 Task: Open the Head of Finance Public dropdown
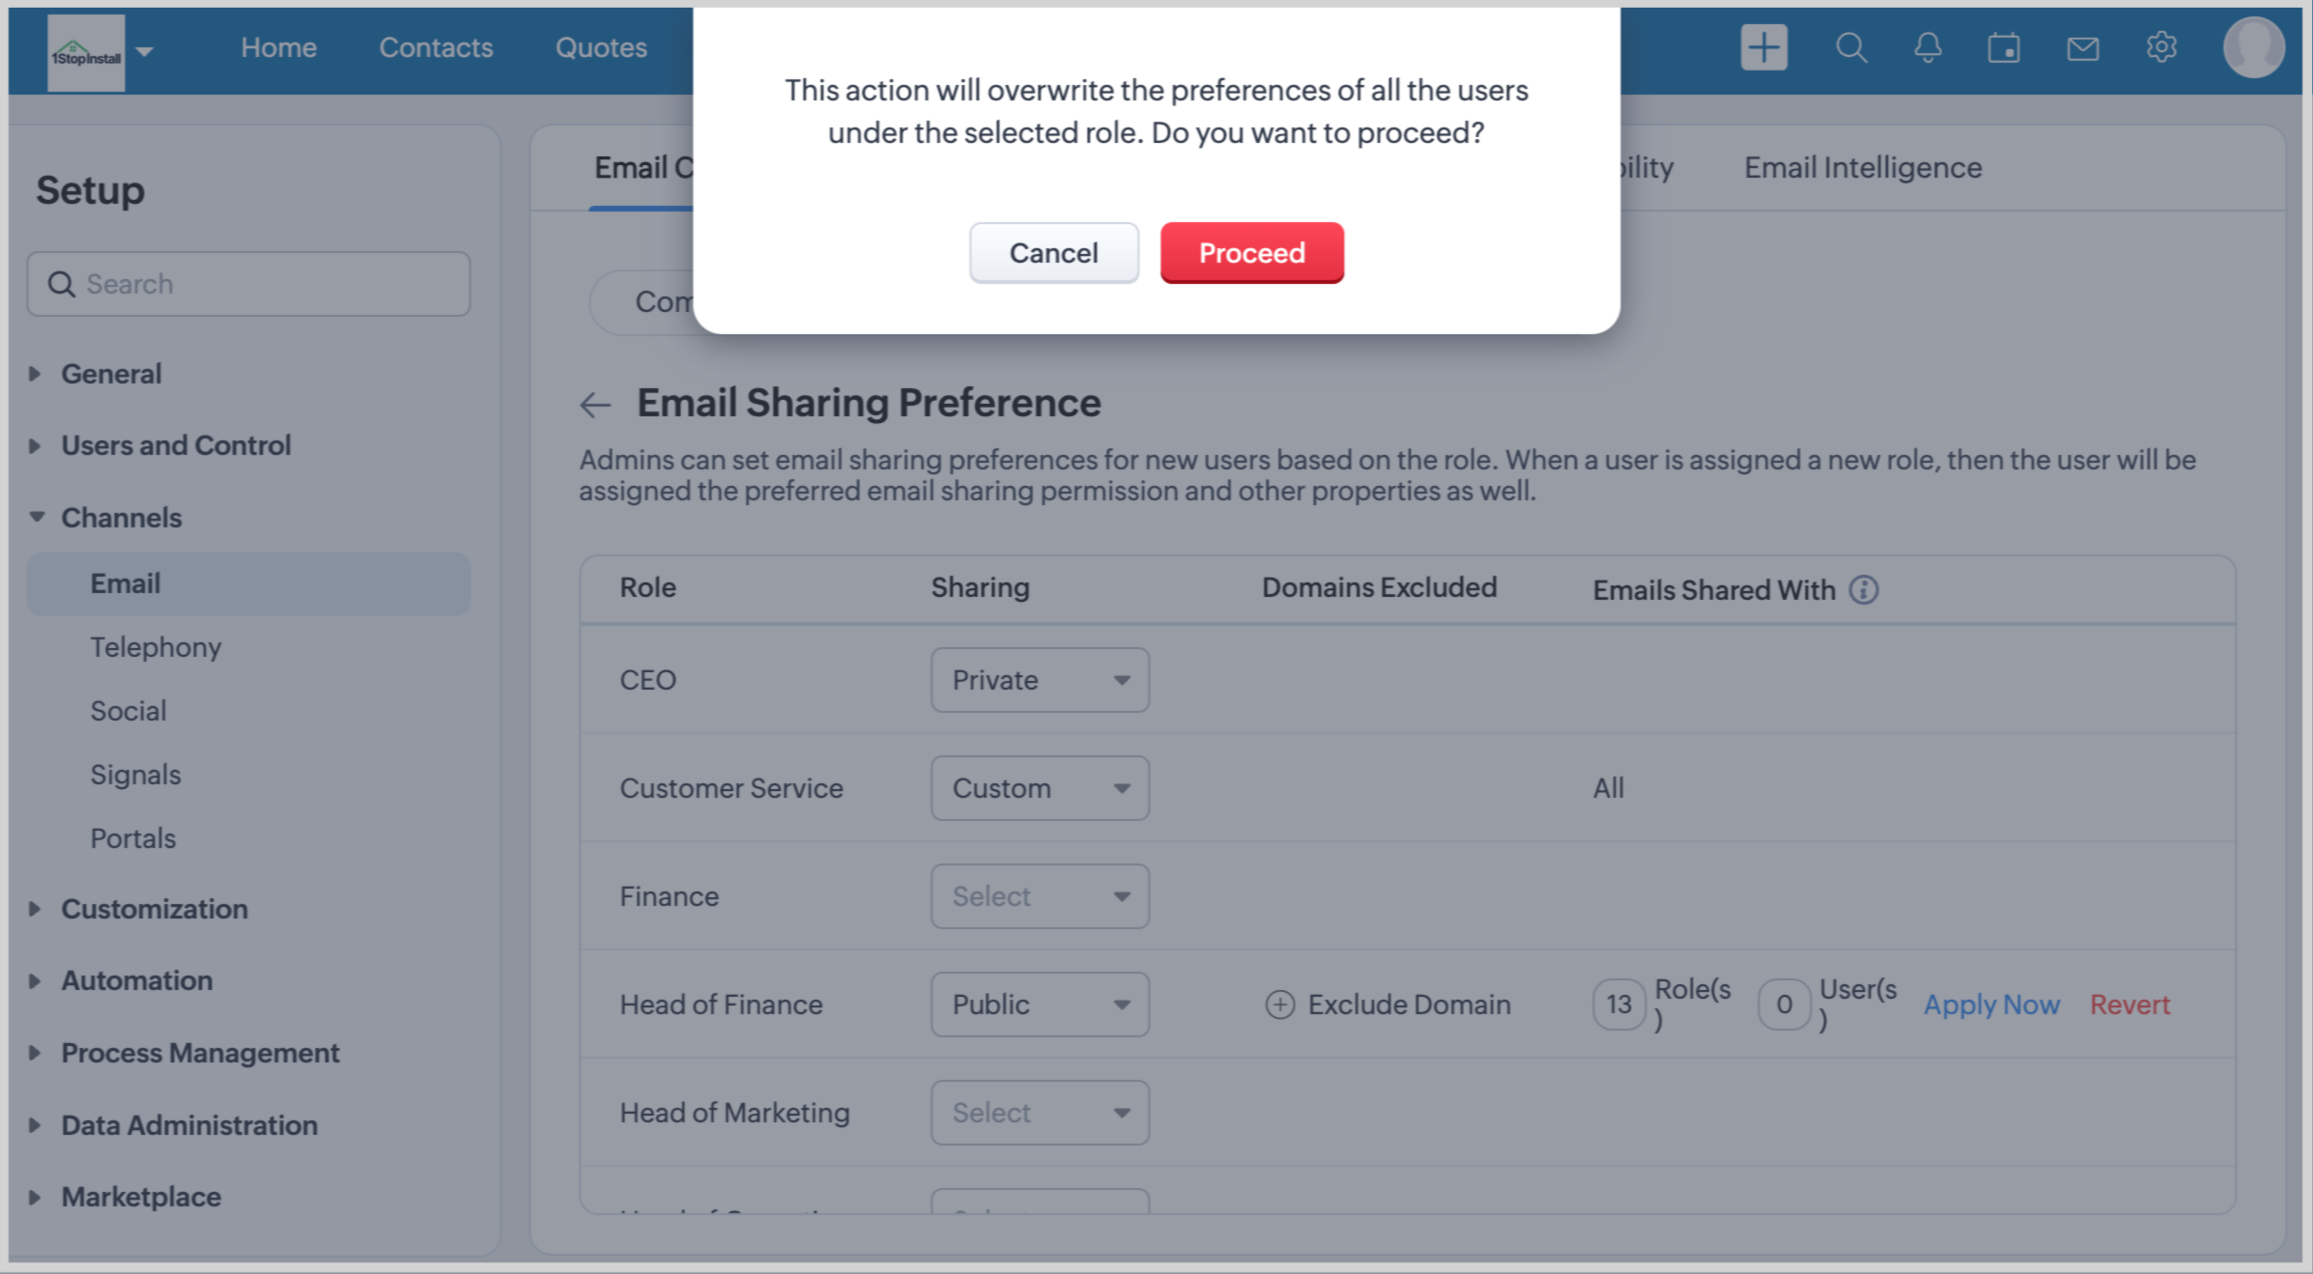point(1040,1005)
